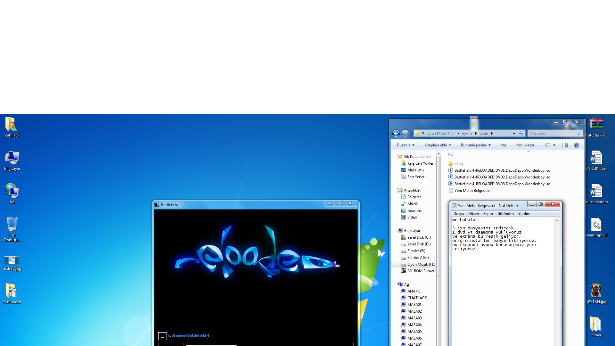Viewport: 615px width, 346px height.
Task: Click the Explorer refresh button
Action: pyautogui.click(x=521, y=133)
